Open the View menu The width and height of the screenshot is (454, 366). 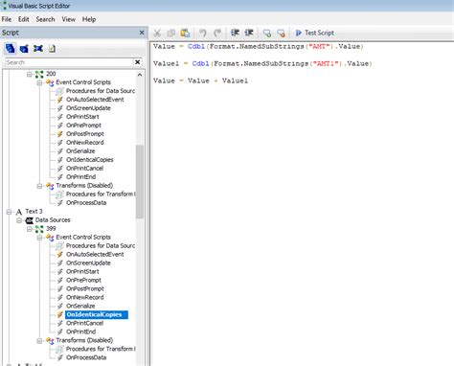(x=69, y=19)
